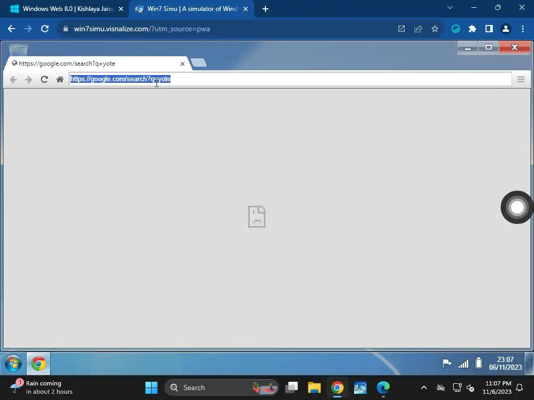Click the Win7 battery tray icon
The width and height of the screenshot is (534, 400).
[479, 363]
